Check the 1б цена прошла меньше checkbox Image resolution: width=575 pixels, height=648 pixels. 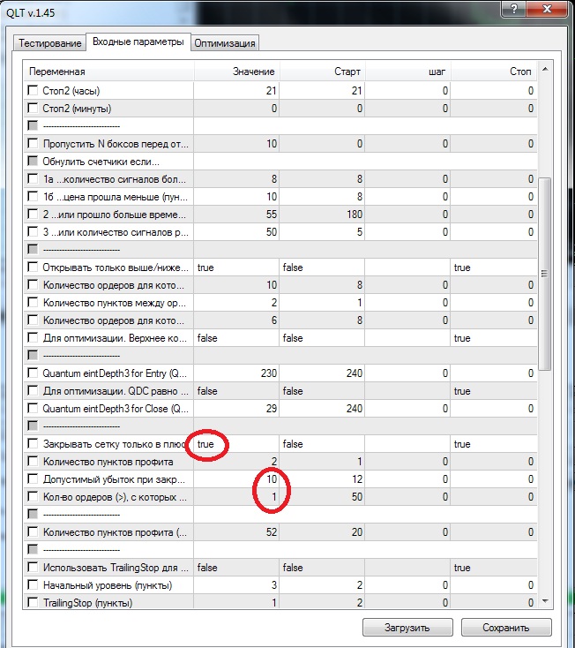(33, 196)
